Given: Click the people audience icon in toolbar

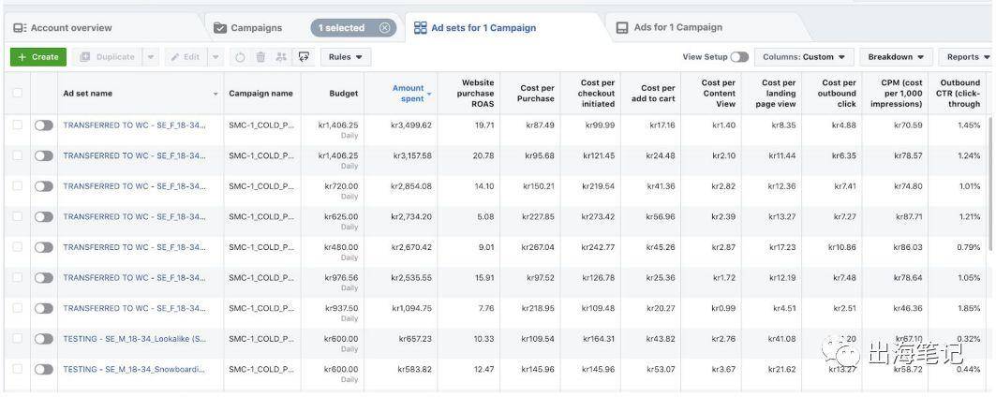Looking at the screenshot, I should click(281, 57).
